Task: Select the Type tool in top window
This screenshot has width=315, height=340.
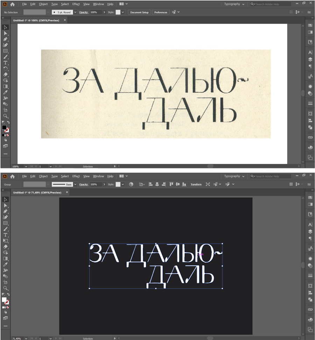Action: (x=5, y=63)
